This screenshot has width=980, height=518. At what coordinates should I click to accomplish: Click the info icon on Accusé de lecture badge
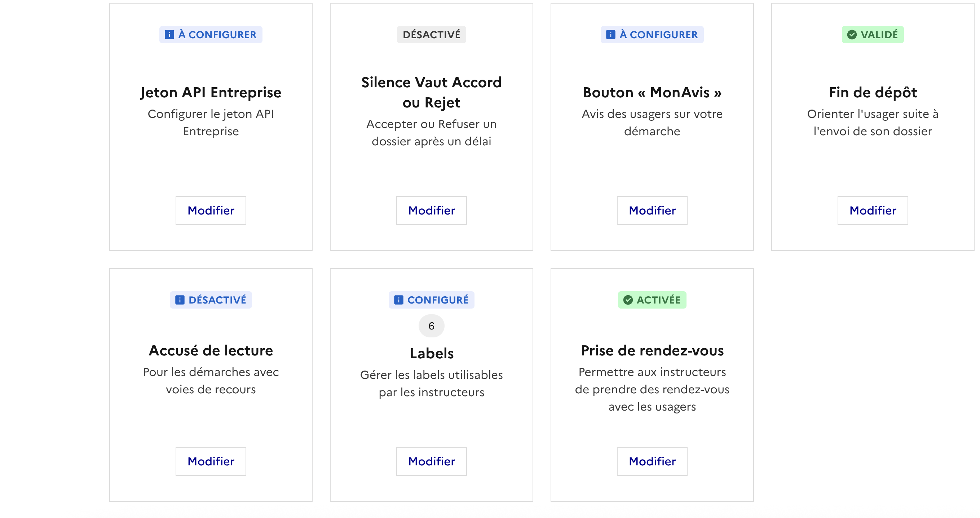(x=180, y=300)
